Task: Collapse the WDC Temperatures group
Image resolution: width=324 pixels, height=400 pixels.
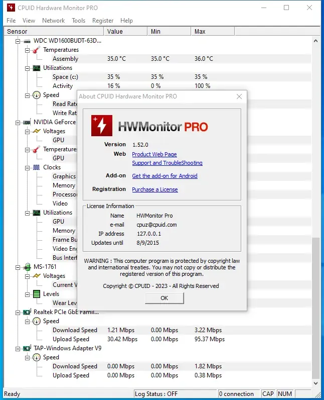Action: click(27, 50)
